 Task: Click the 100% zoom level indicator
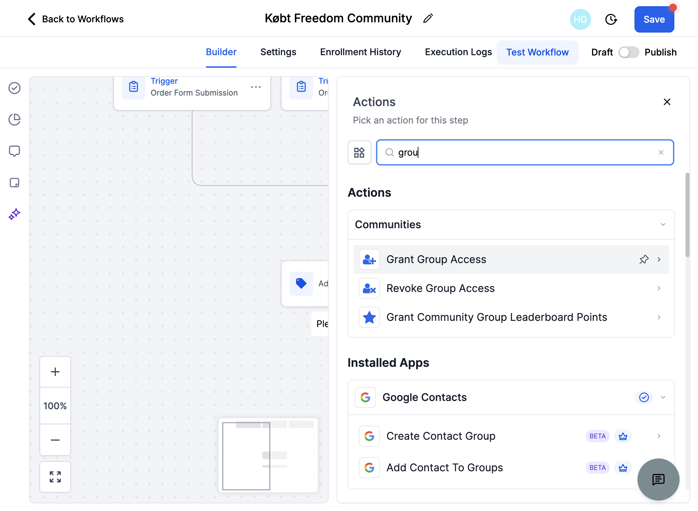[55, 406]
